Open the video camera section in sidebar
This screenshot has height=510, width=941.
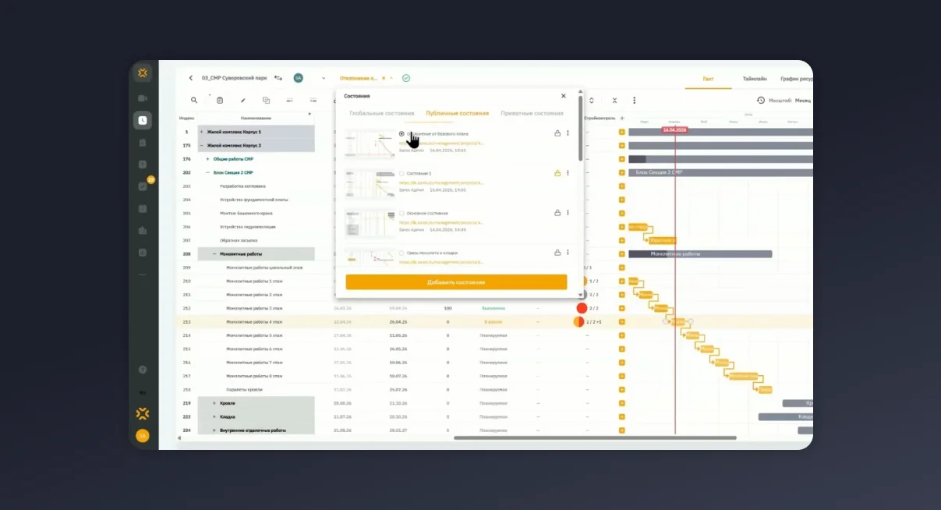coord(143,98)
